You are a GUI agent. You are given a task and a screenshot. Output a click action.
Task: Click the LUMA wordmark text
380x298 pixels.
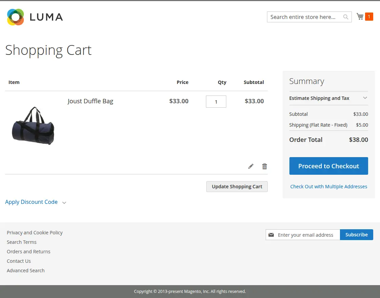(46, 17)
